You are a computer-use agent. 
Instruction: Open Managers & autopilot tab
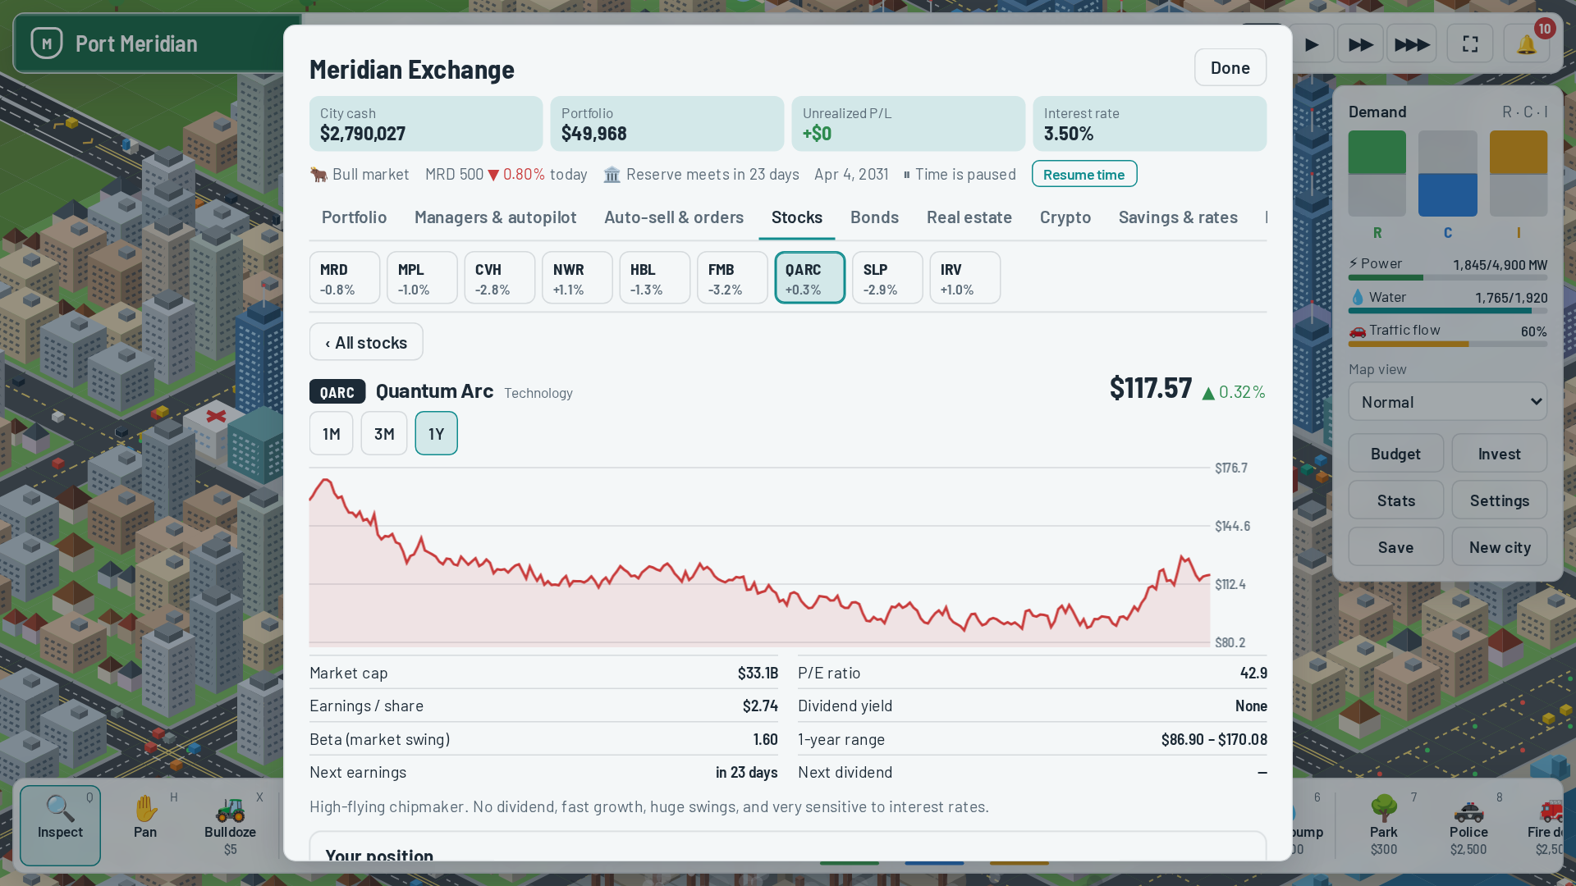point(496,217)
